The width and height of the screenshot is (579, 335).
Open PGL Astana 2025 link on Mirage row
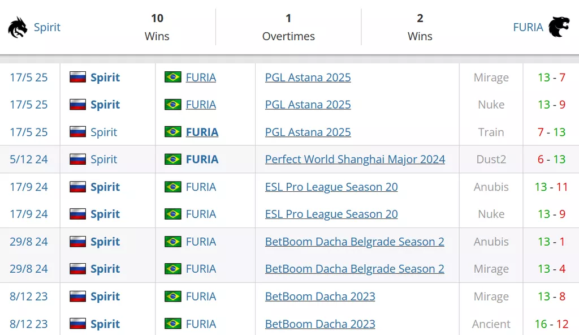pyautogui.click(x=308, y=78)
